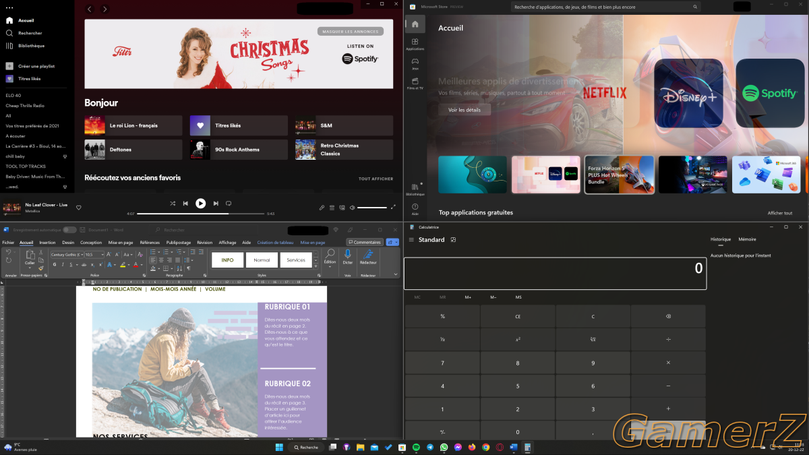Open the Révision tab in Word
Viewport: 809px width, 455px height.
coord(204,243)
